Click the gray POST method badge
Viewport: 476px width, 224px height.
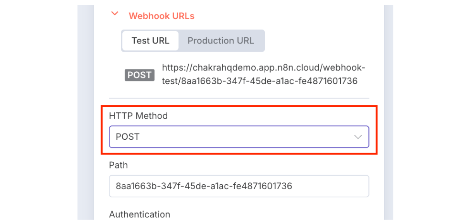tap(140, 75)
